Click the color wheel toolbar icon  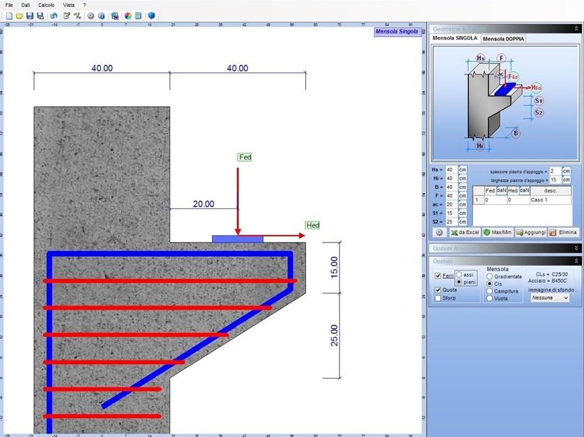[x=128, y=15]
